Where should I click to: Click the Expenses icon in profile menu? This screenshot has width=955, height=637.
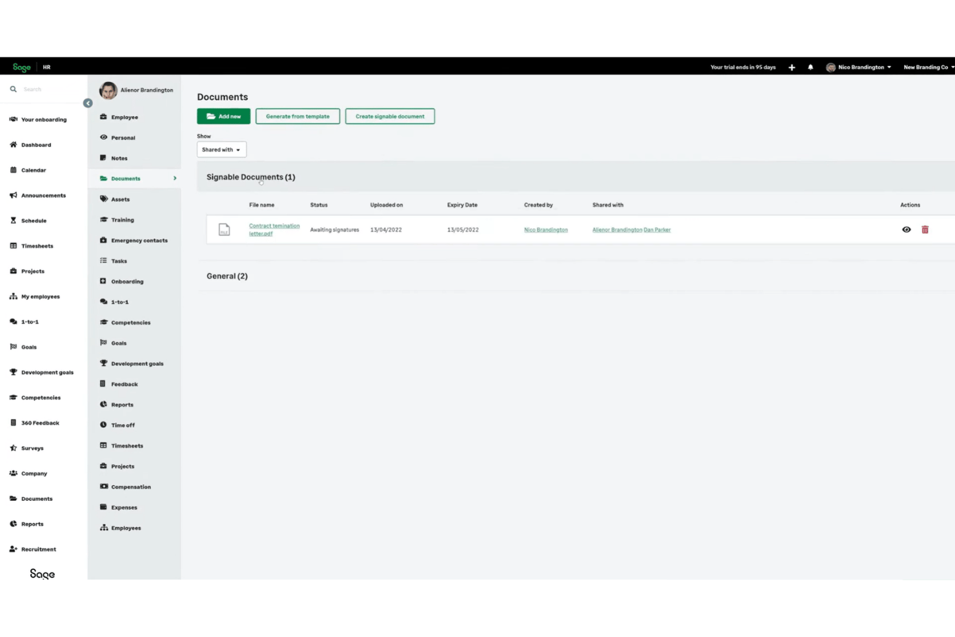coord(103,507)
